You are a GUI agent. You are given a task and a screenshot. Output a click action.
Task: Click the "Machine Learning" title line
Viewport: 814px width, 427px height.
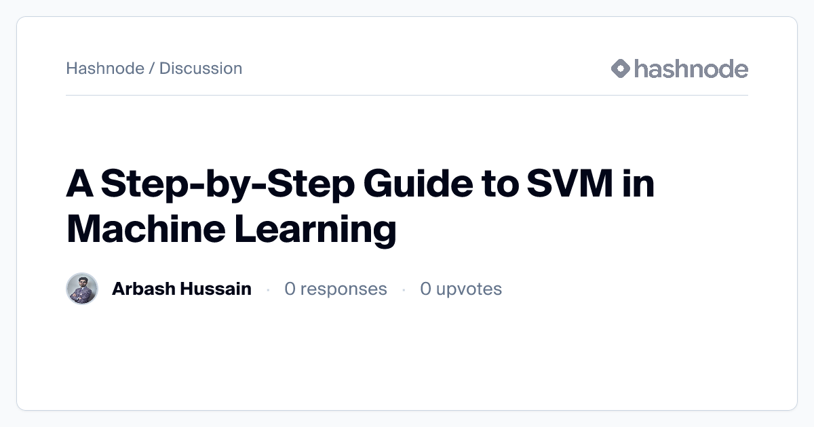click(x=231, y=230)
